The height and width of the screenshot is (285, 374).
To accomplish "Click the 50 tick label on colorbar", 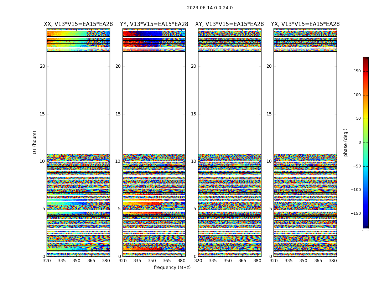I will coord(358,119).
